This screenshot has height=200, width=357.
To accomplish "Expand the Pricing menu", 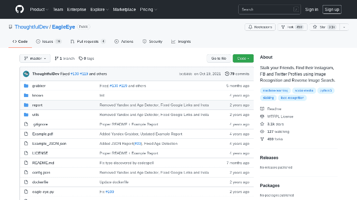I will (x=148, y=9).
